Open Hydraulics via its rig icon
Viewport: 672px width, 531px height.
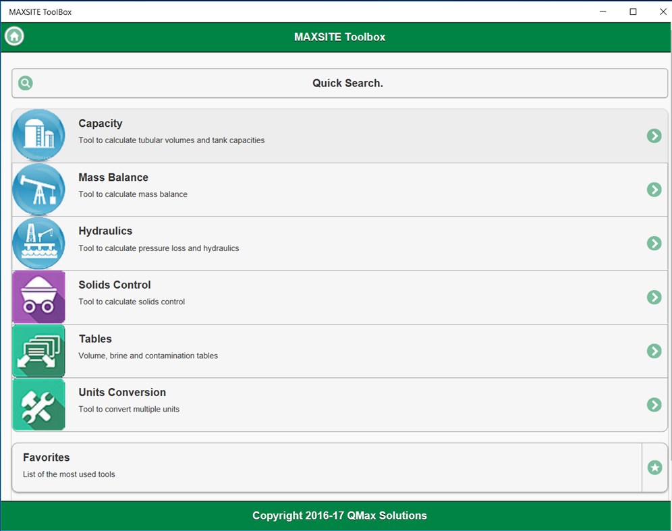pyautogui.click(x=38, y=243)
